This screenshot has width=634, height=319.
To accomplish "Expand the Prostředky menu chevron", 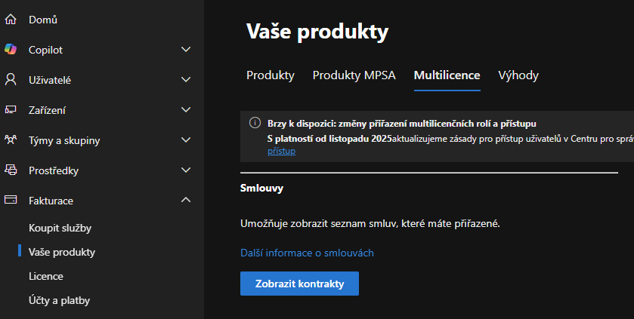I will (187, 170).
